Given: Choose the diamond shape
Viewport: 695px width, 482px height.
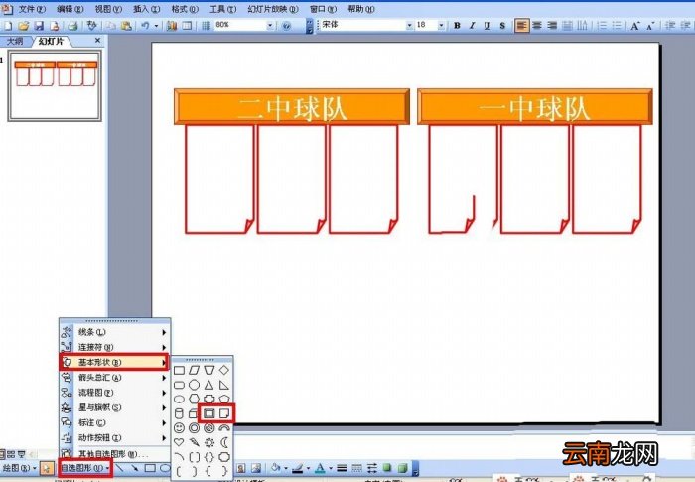Looking at the screenshot, I should 224,370.
